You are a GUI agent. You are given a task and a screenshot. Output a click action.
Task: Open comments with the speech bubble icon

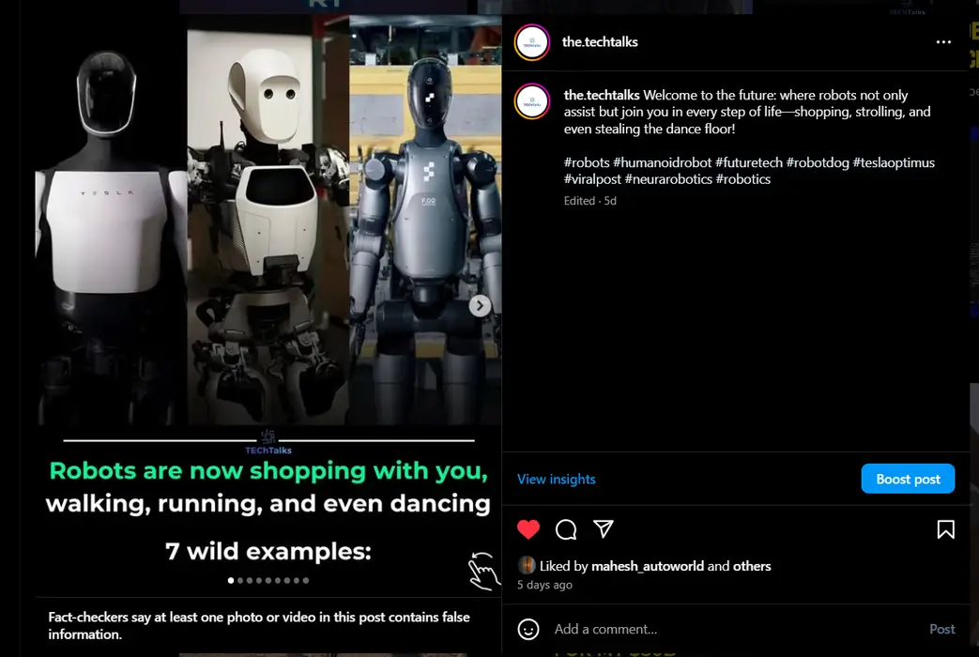[566, 529]
